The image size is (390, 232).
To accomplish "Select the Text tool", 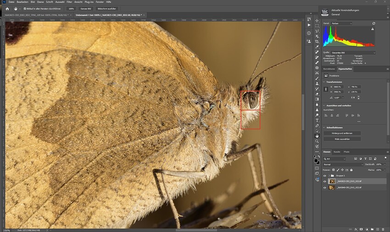I will (x=317, y=120).
